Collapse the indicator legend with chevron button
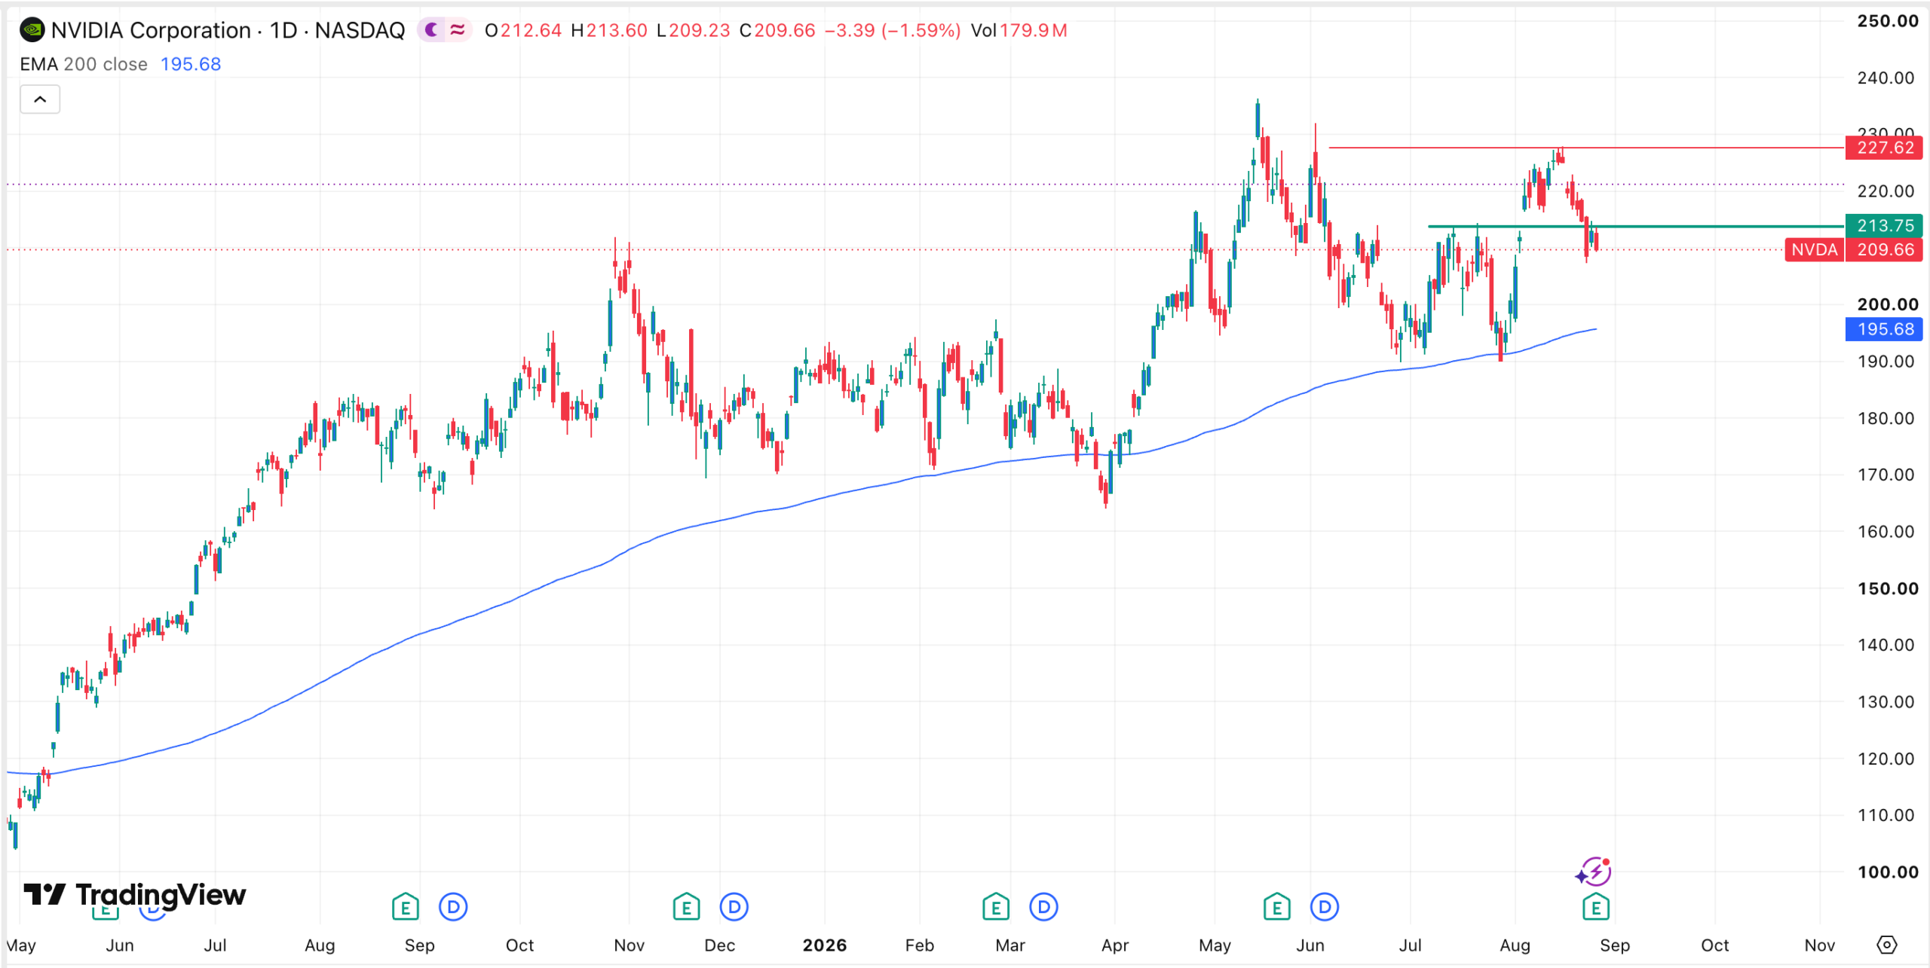 click(x=40, y=99)
